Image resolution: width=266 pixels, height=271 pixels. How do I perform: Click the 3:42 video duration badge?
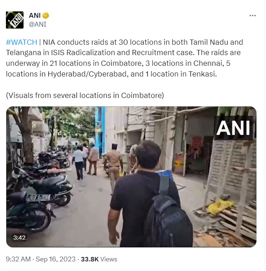(x=19, y=238)
